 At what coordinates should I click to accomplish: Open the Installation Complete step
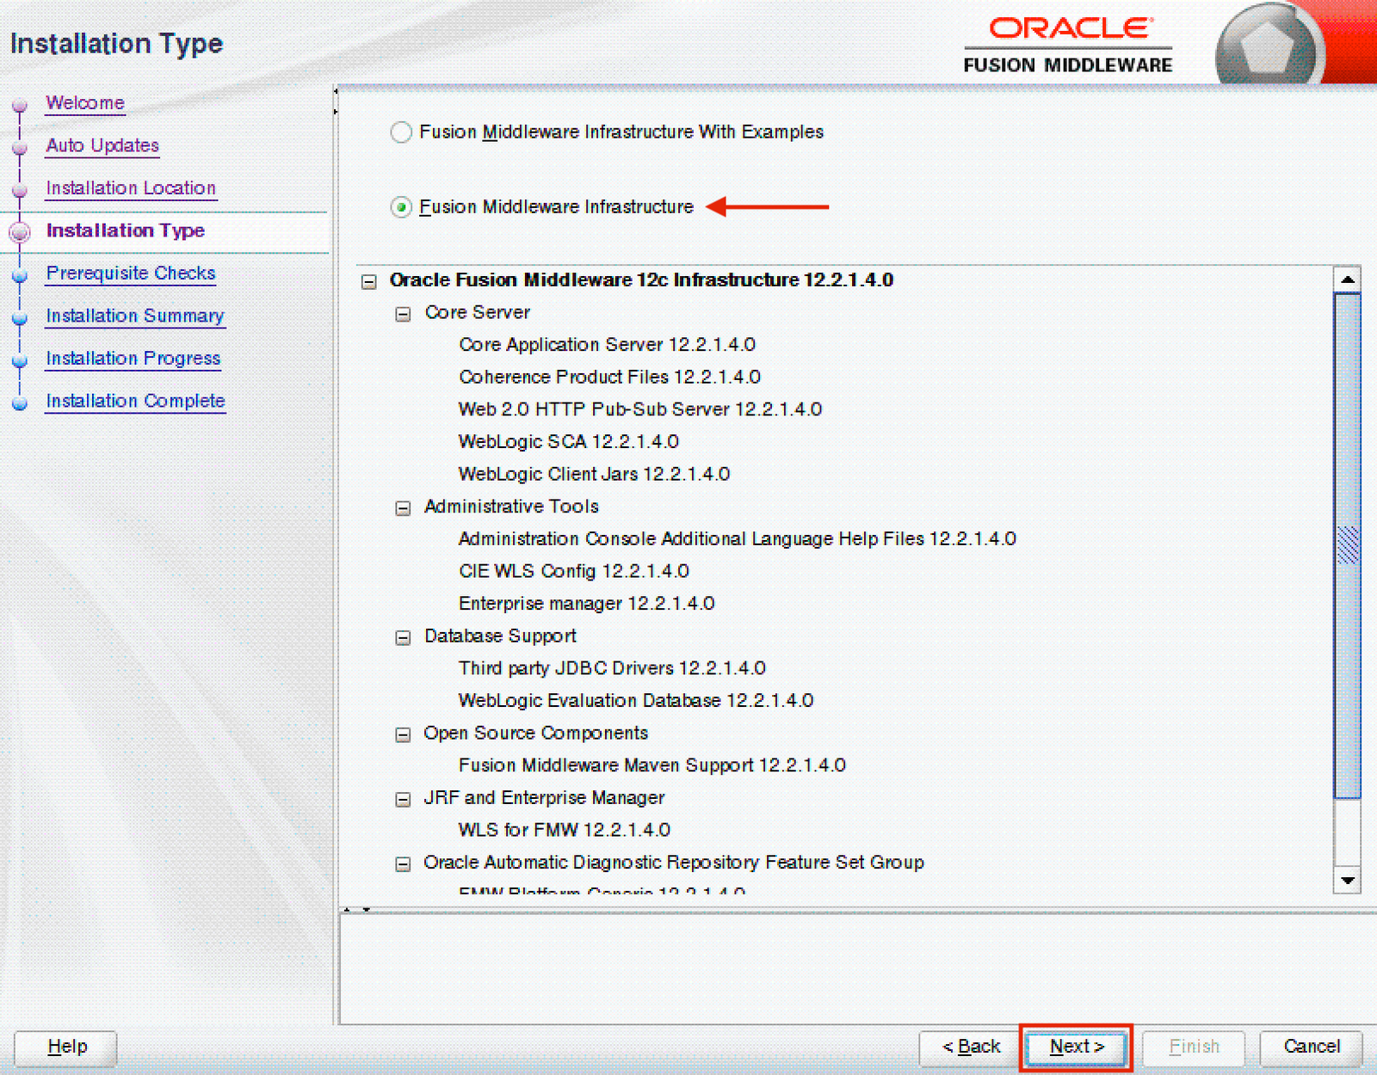136,401
